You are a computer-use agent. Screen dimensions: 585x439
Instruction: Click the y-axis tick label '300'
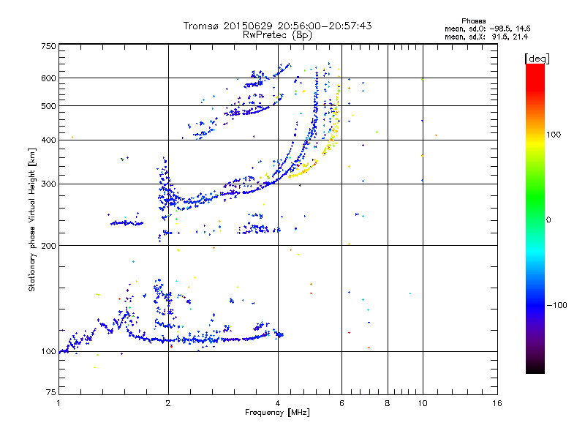[48, 184]
